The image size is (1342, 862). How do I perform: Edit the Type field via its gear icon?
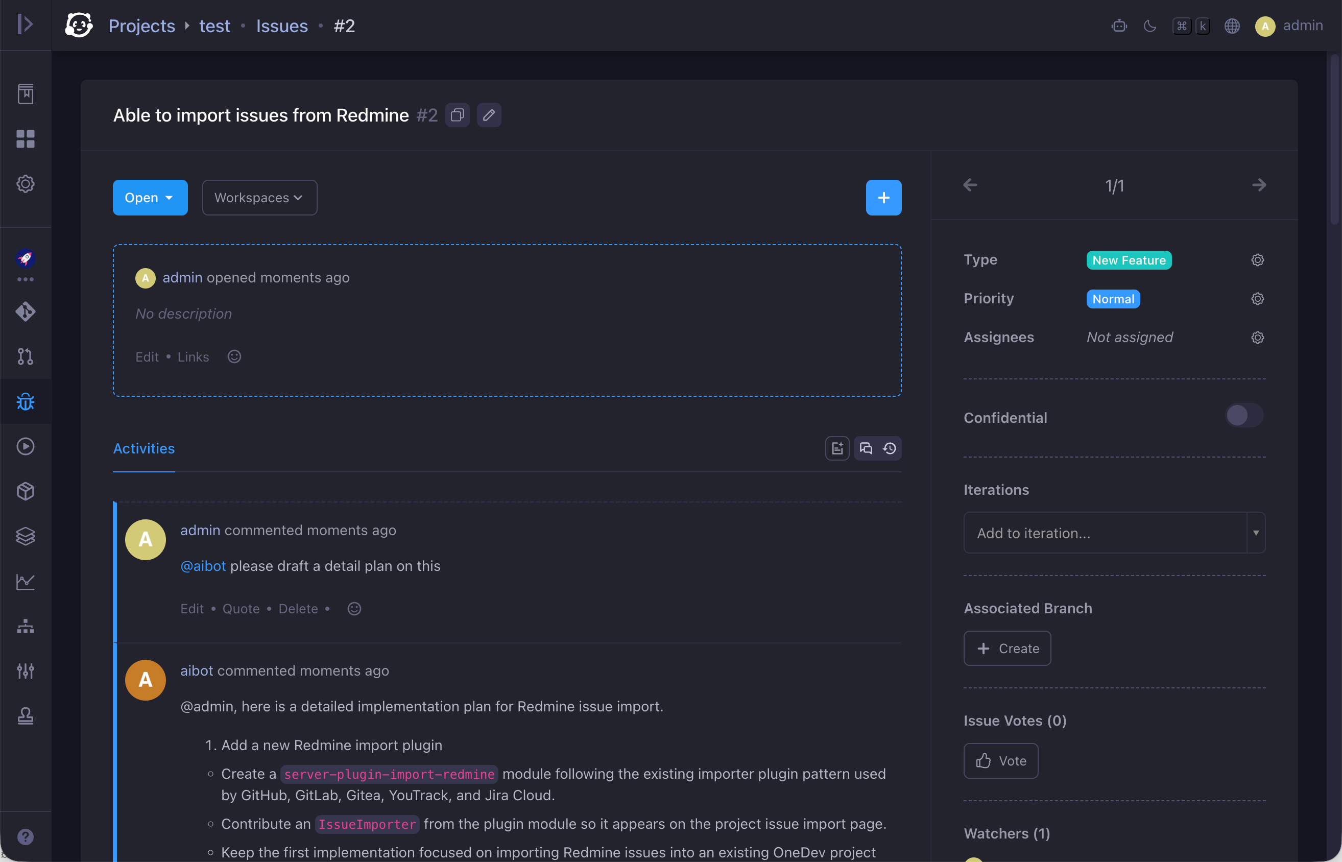1258,260
